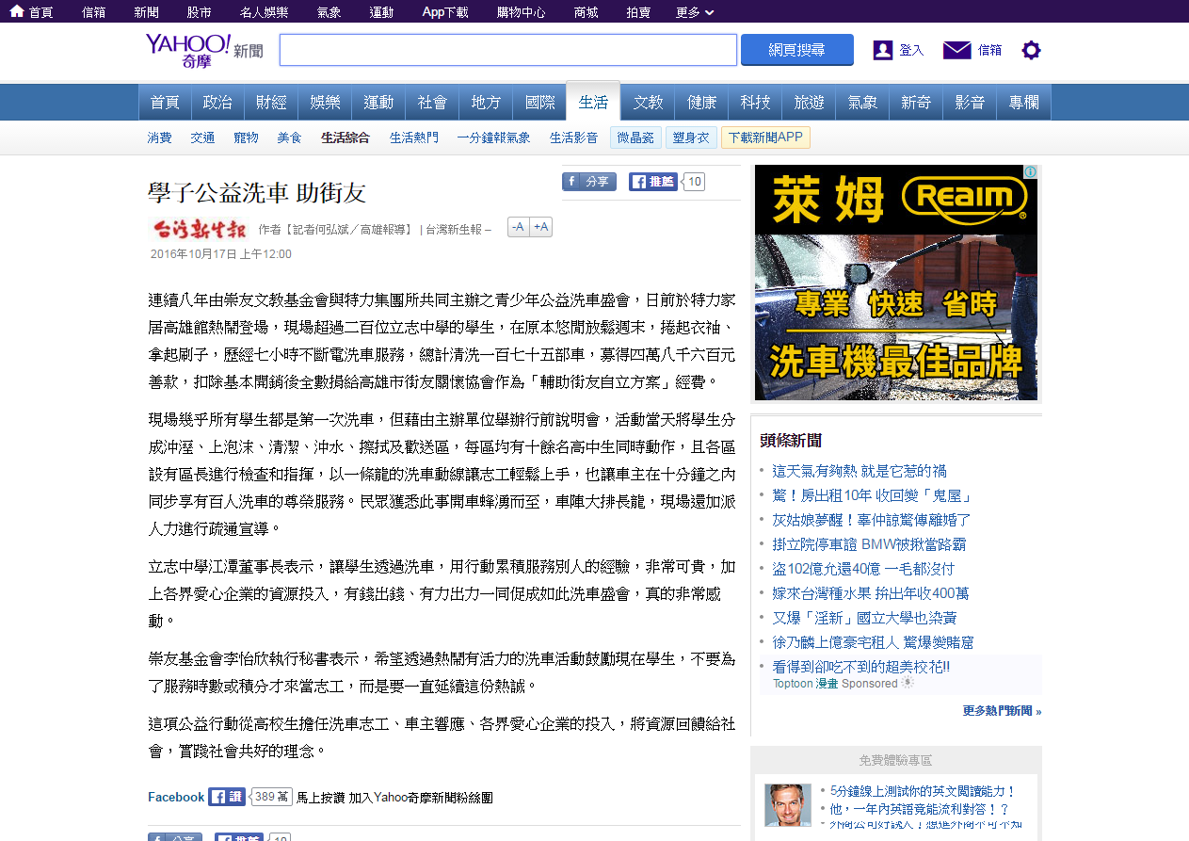This screenshot has width=1189, height=841.
Task: Open the 消費 subcategory link
Action: point(159,137)
